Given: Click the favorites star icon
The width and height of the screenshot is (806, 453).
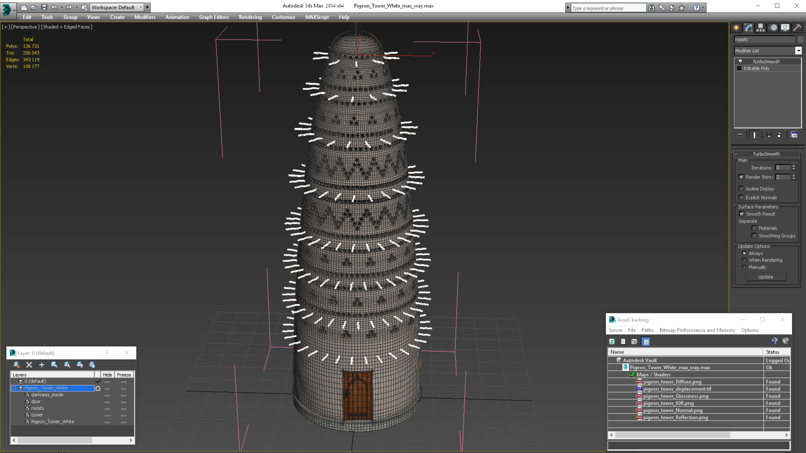Looking at the screenshot, I should click(x=682, y=8).
